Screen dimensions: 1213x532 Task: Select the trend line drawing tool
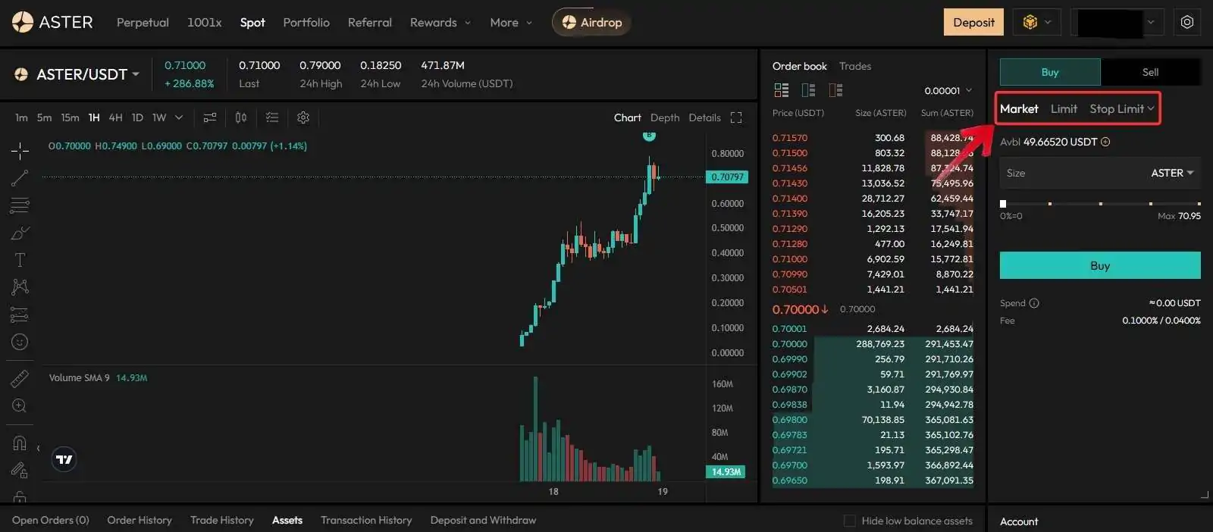20,178
